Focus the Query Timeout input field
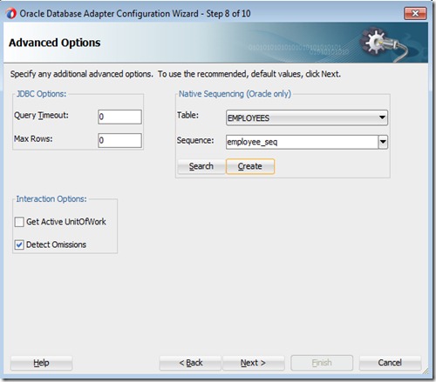Screen dimensions: 436x382 (119, 117)
